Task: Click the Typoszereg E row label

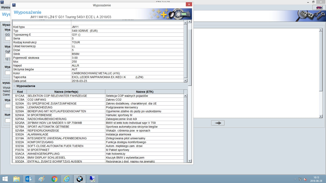Action: [x=22, y=35]
